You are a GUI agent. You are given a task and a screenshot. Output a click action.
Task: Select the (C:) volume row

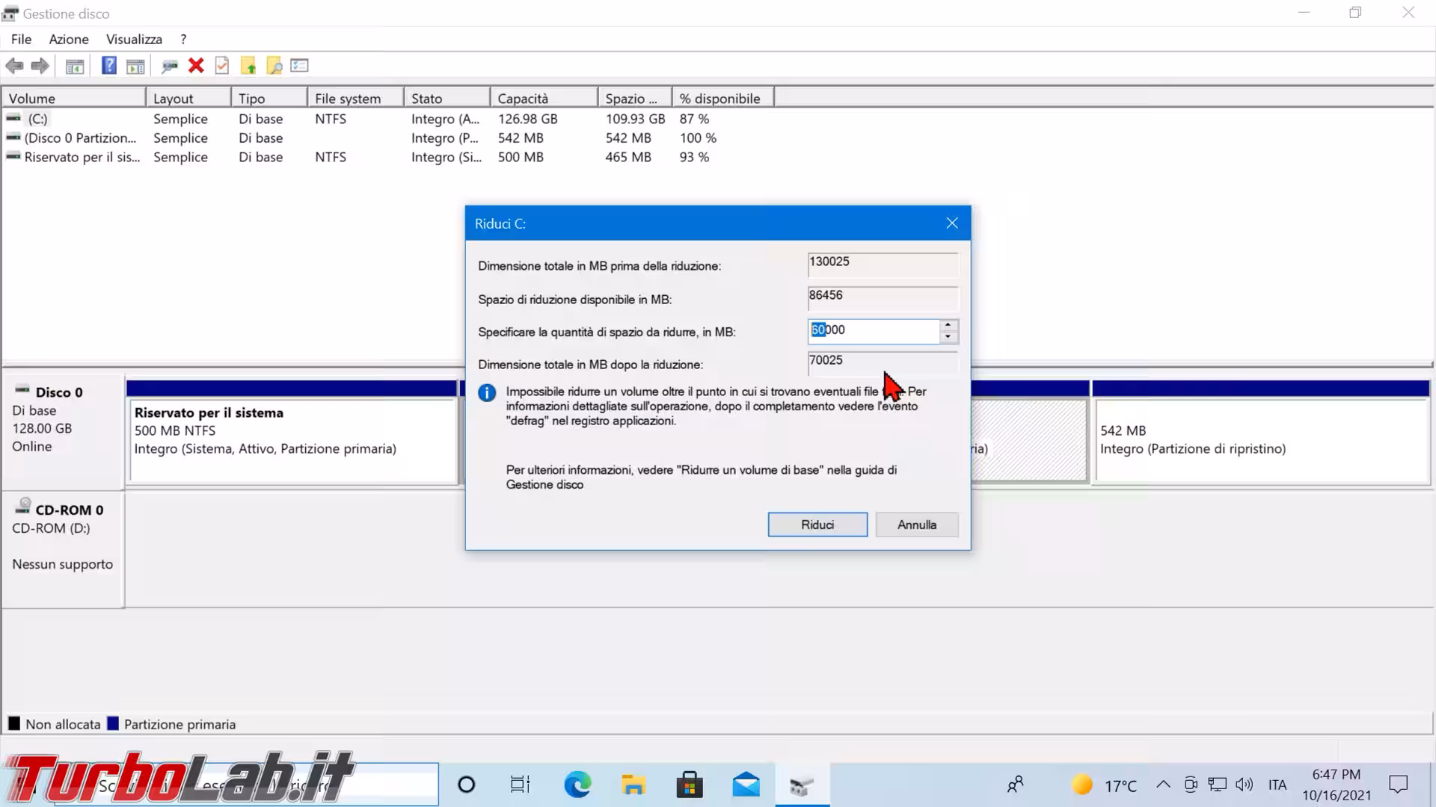click(x=37, y=119)
